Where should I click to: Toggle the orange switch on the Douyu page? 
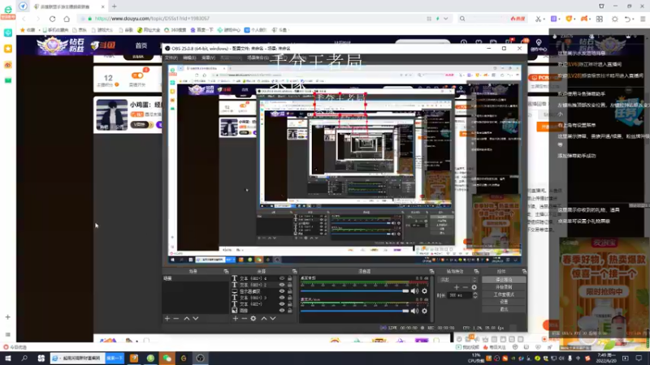pyautogui.click(x=137, y=75)
